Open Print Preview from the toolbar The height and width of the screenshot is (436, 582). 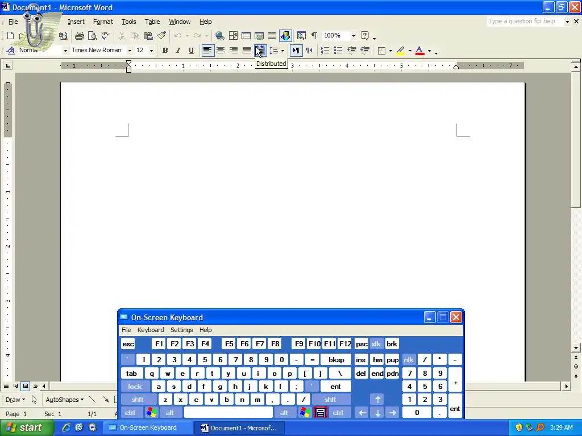(x=92, y=36)
